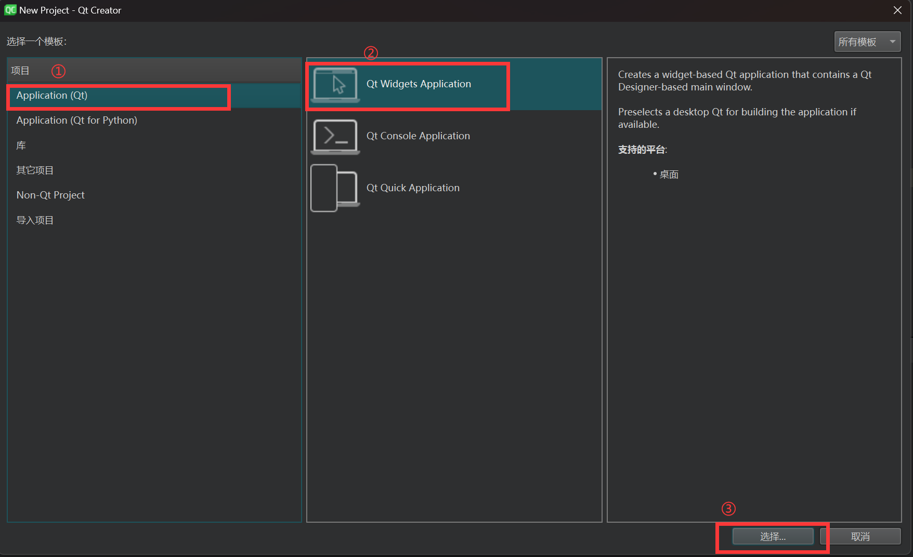Select the 其它项目 category

pos(35,170)
